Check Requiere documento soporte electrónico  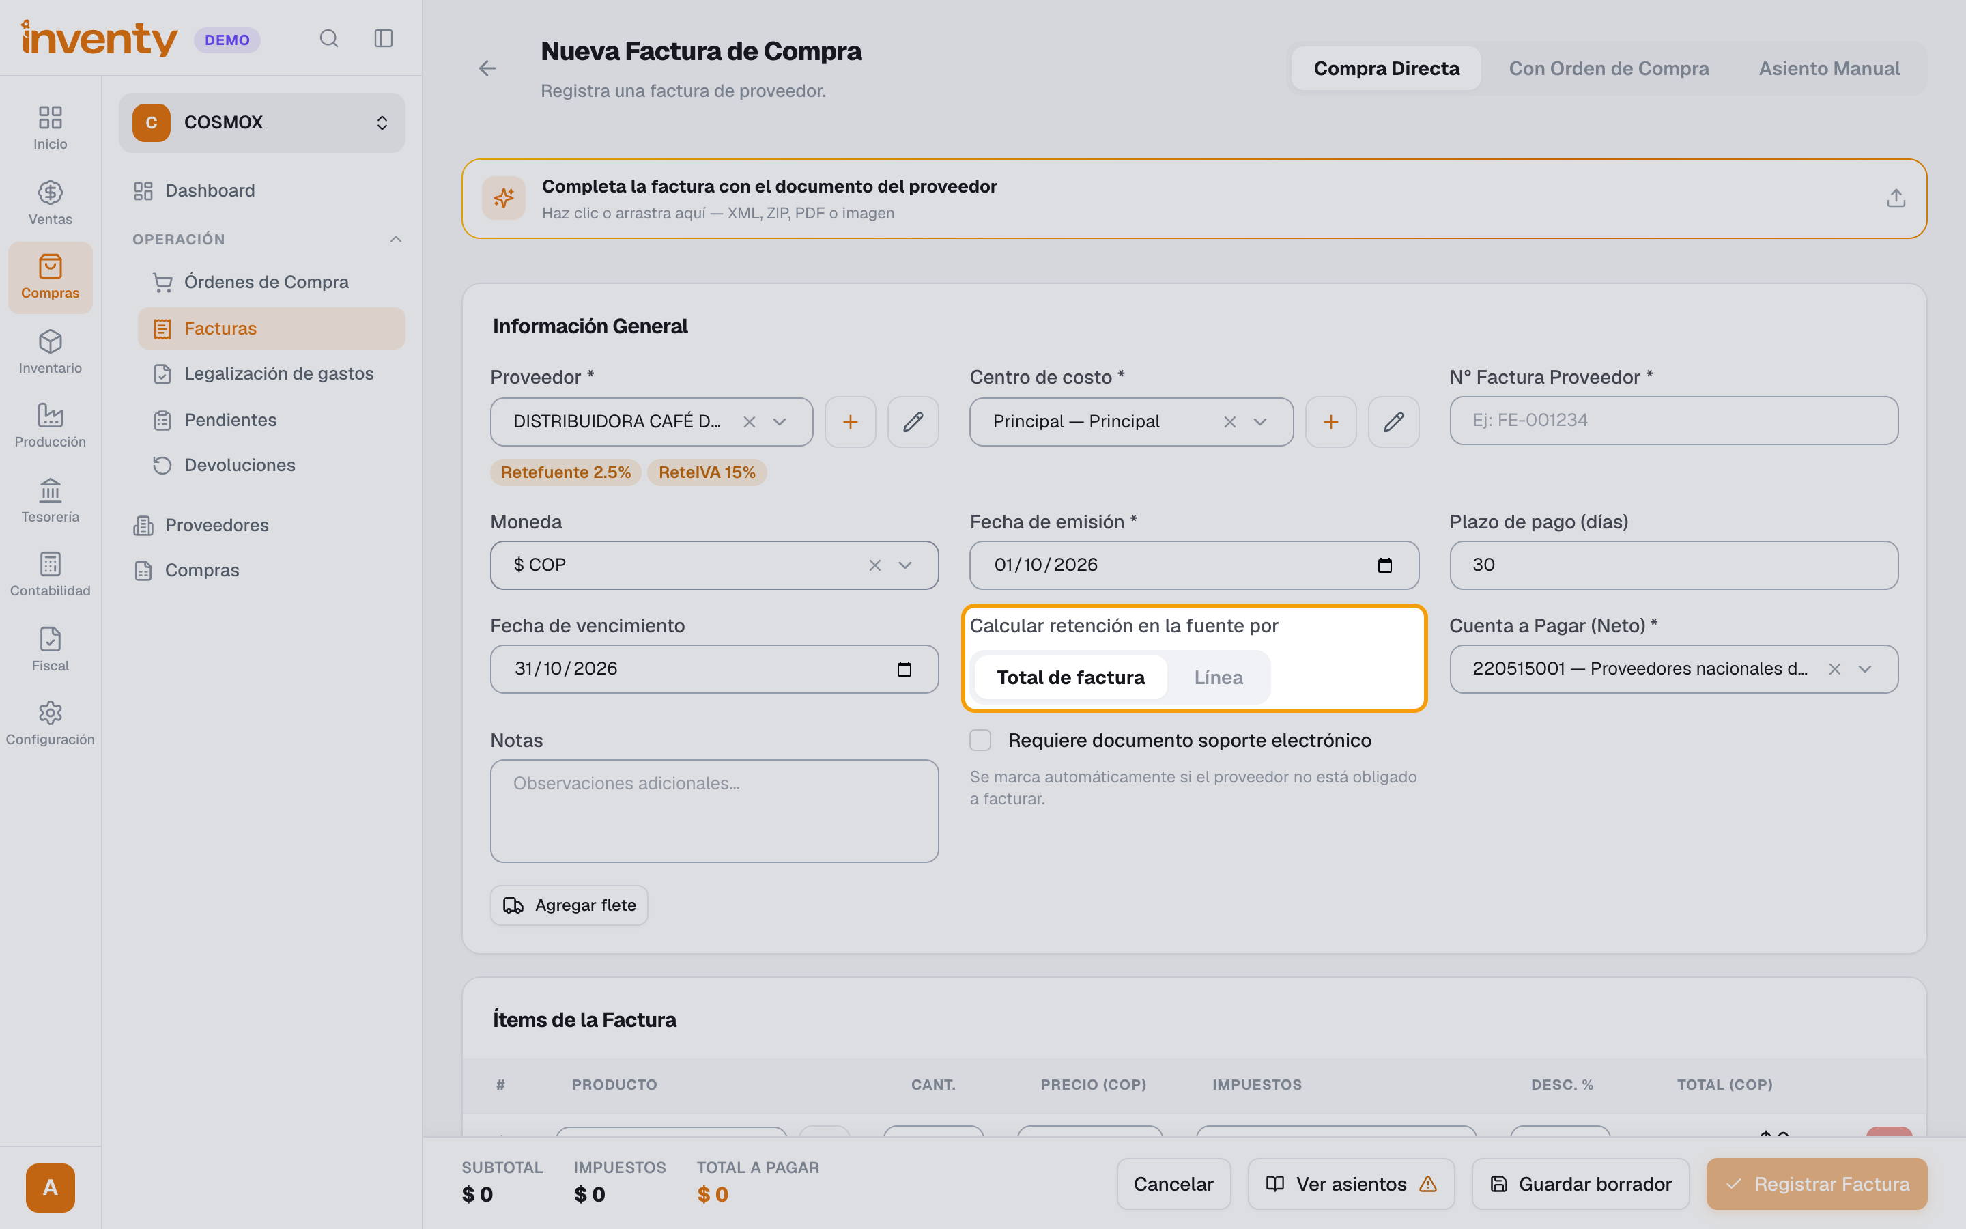point(980,741)
